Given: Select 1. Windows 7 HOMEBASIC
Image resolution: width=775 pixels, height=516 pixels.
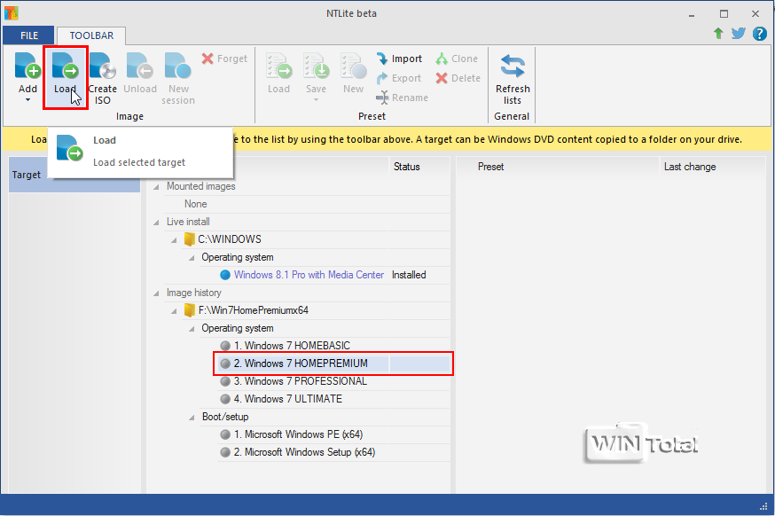Looking at the screenshot, I should pyautogui.click(x=292, y=346).
